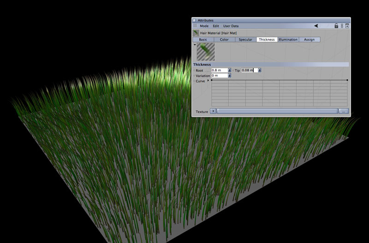Screen dimensions: 369x243
Task: Open the Mode menu
Action: [204, 26]
